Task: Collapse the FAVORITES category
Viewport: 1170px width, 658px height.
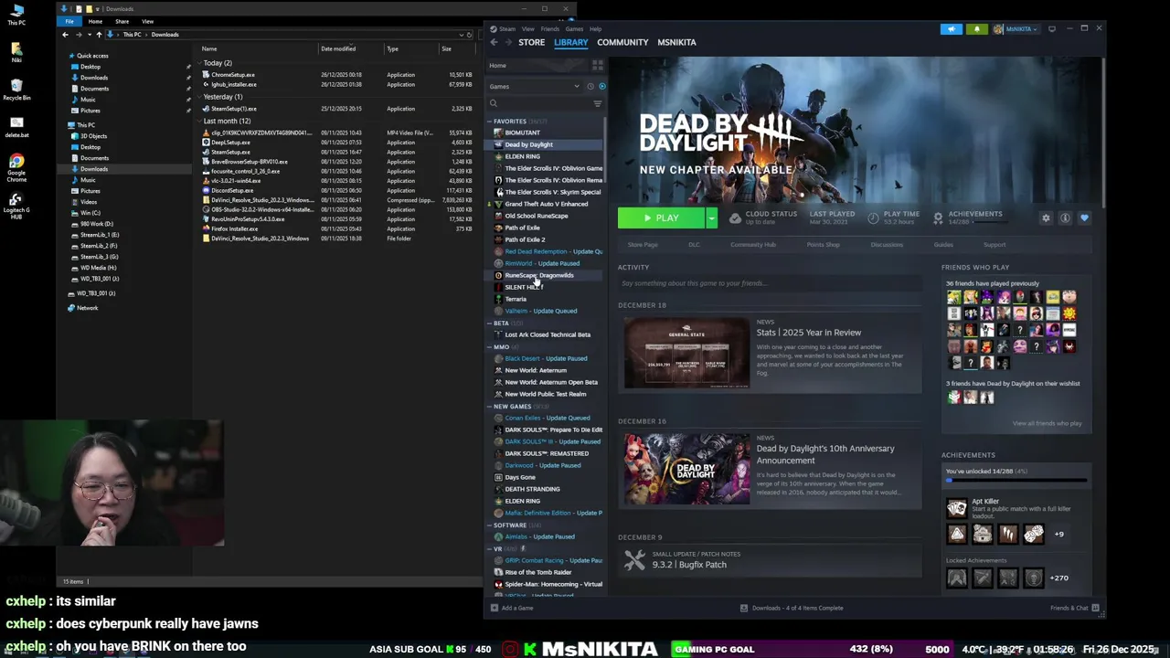Action: [x=490, y=122]
